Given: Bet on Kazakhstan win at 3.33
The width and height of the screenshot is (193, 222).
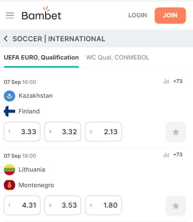Looking at the screenshot, I should tap(22, 132).
